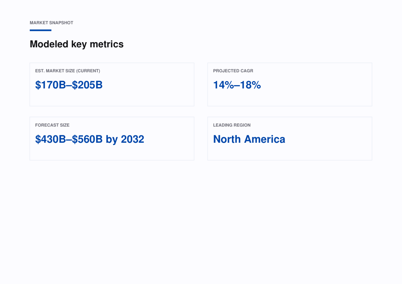Select the 18% CAGR figure
This screenshot has width=402, height=284.
pos(250,85)
